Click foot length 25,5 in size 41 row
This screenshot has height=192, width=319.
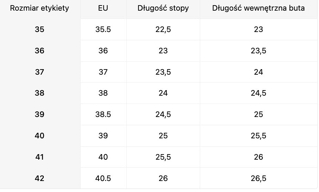click(163, 157)
